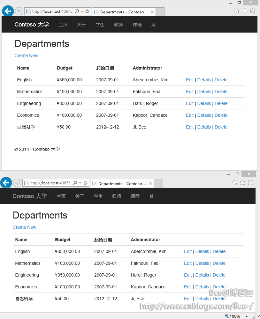The height and width of the screenshot is (319, 260).
Task: Click search magnifier in bottom window address bar
Action: (x=75, y=183)
